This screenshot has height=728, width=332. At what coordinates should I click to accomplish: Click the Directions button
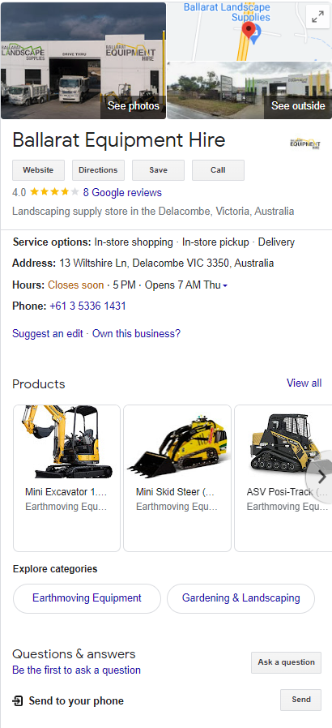point(98,170)
